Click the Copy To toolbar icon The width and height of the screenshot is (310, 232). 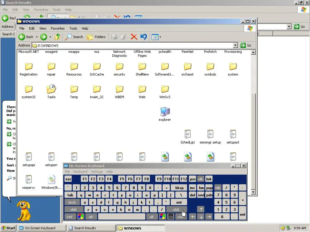click(124, 37)
